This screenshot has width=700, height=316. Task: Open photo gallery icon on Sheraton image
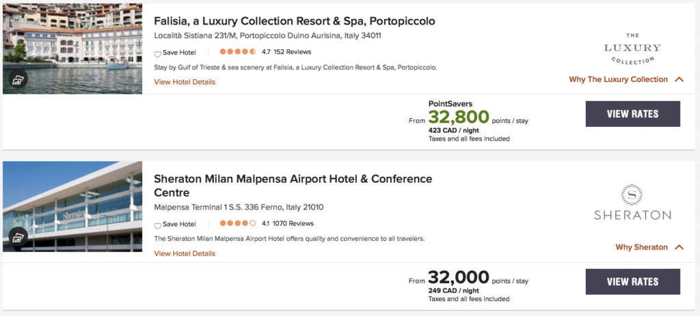click(18, 238)
